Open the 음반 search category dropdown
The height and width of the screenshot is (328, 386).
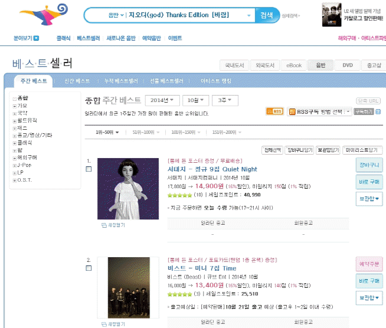116,15
